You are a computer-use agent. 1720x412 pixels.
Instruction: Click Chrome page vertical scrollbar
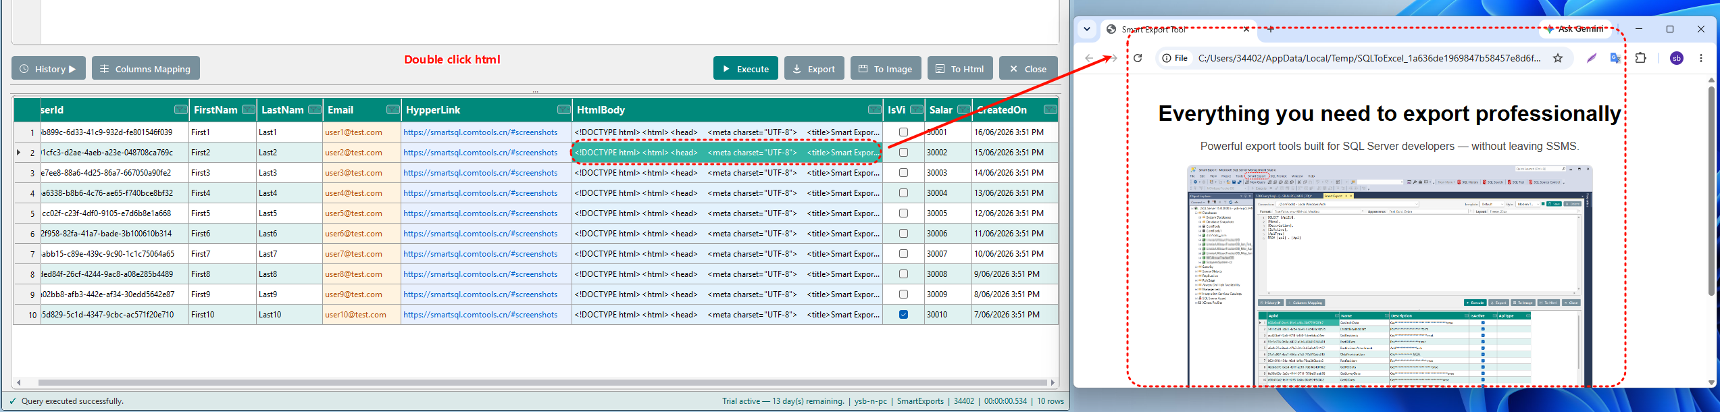click(1711, 190)
